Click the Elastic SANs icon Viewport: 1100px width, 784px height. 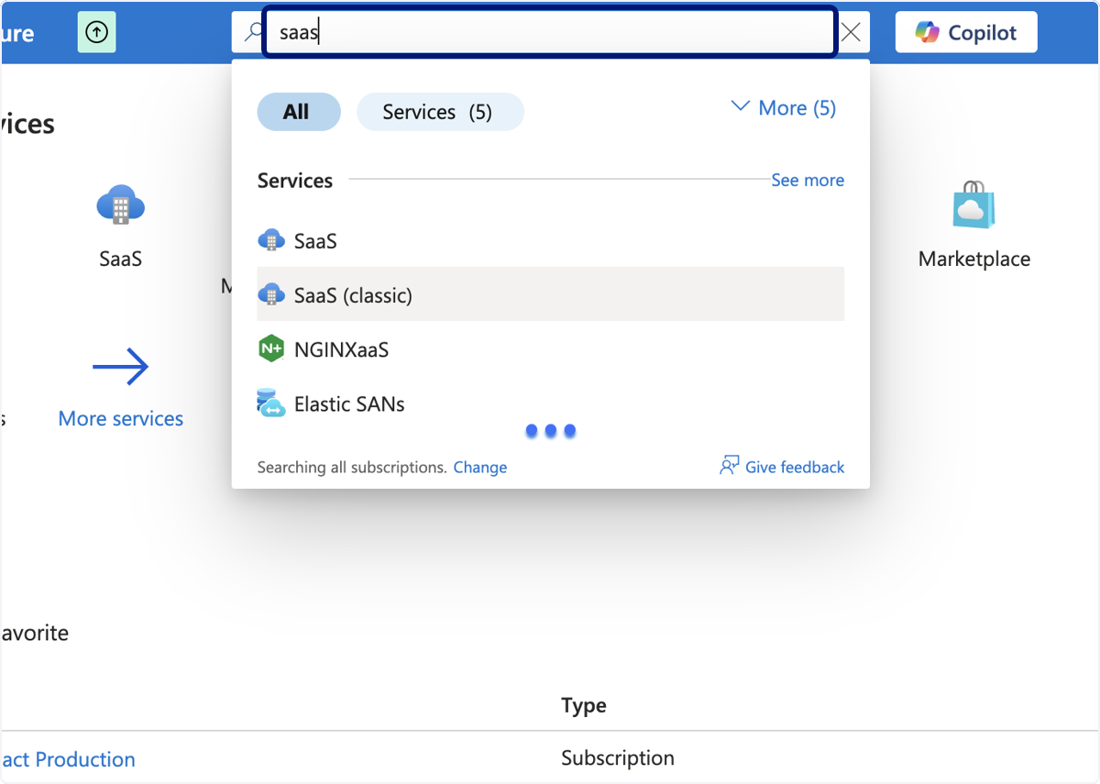[x=271, y=403]
